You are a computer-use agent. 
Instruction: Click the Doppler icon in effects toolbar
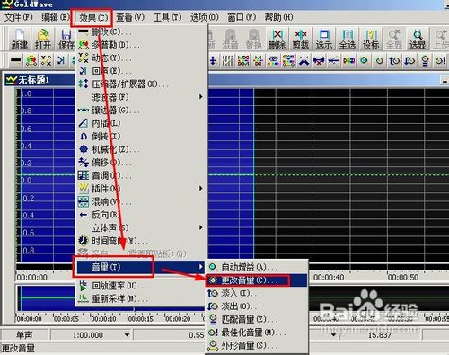[x=31, y=61]
